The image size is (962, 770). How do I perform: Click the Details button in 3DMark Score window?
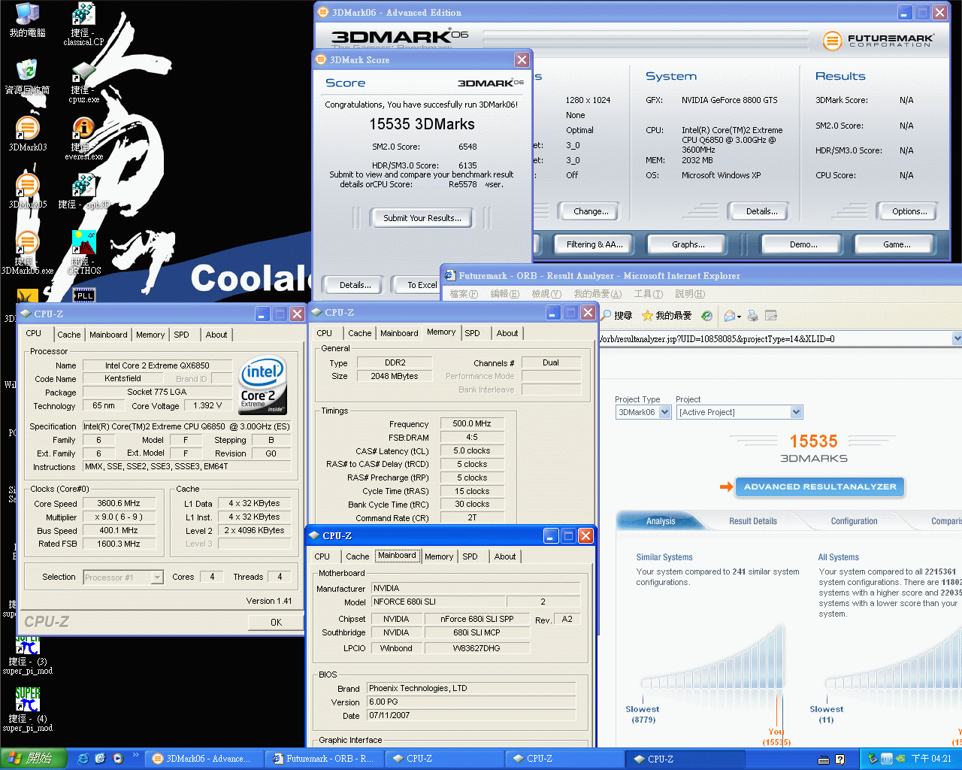tap(355, 285)
